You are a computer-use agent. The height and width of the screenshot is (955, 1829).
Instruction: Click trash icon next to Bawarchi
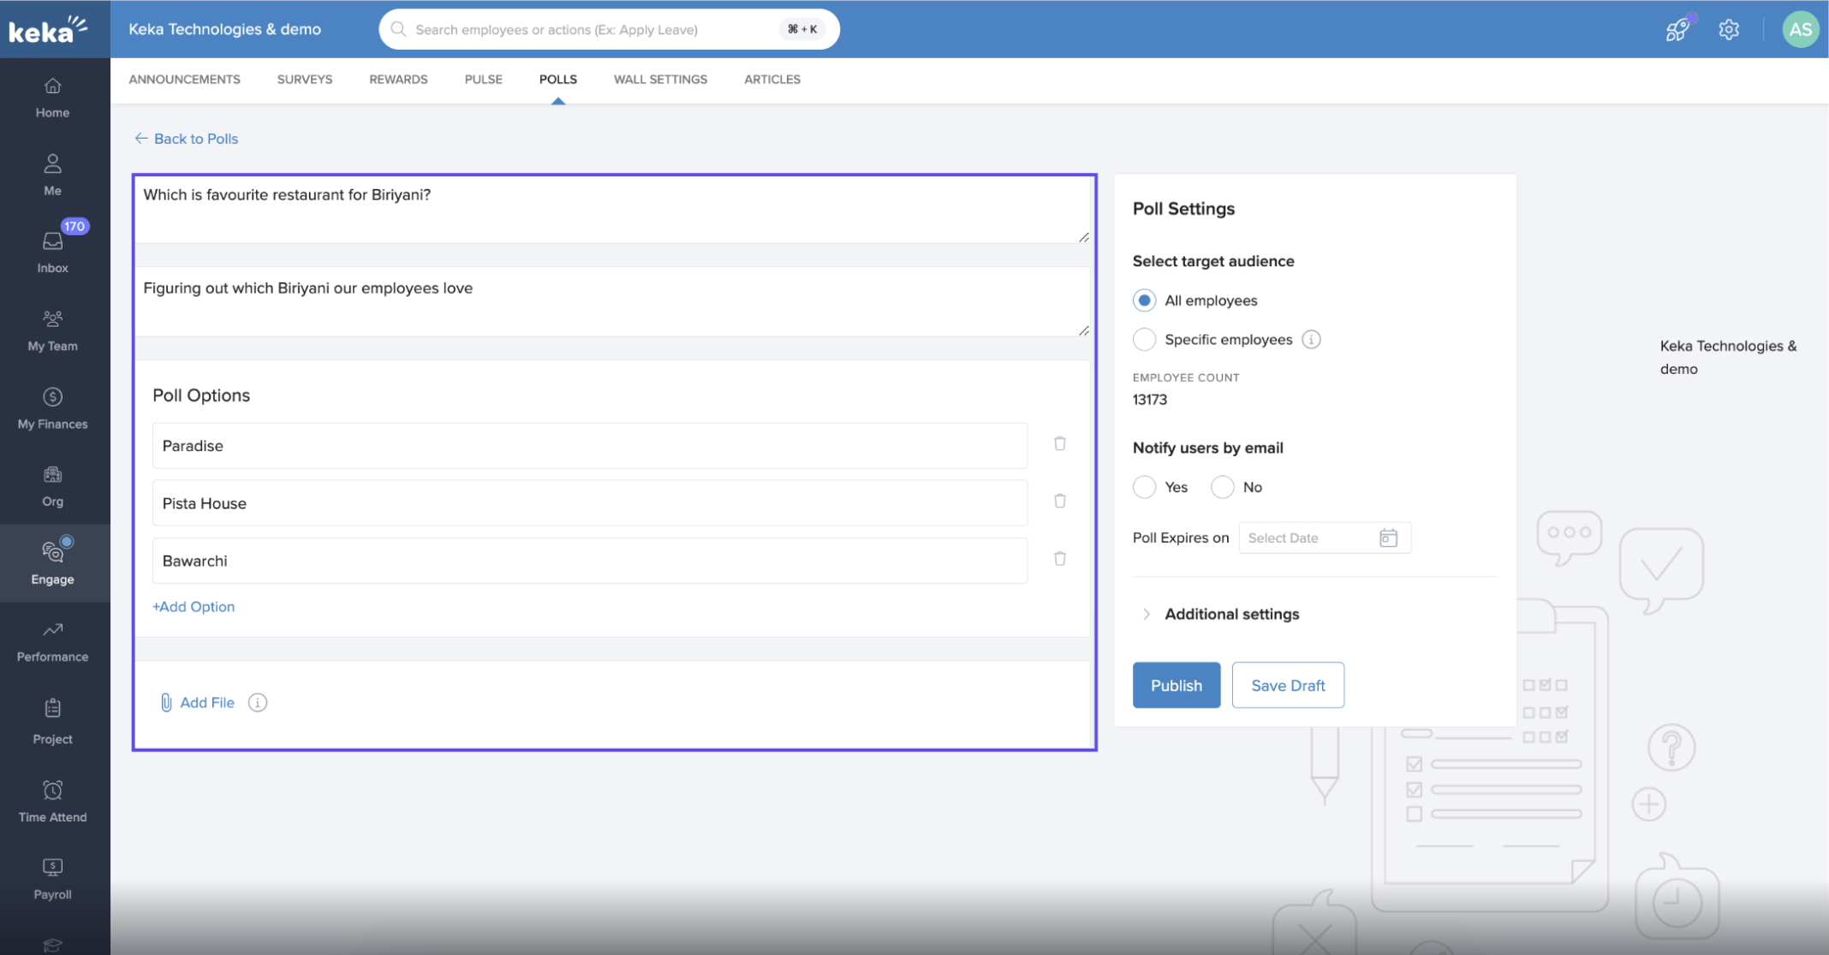coord(1059,559)
